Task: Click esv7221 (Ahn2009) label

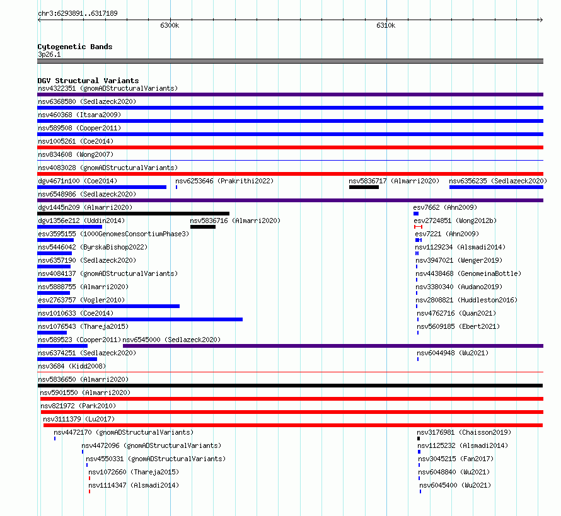Action: (x=447, y=234)
